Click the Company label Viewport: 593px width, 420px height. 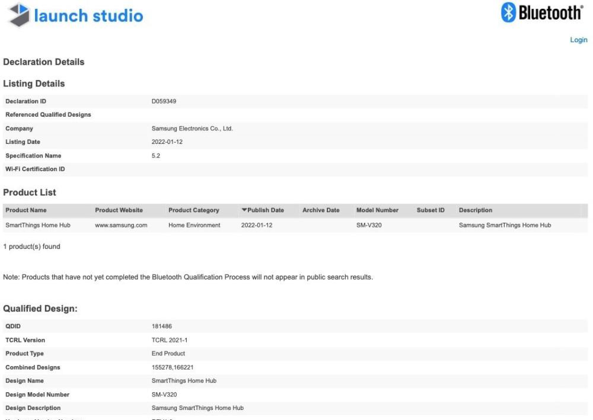pyautogui.click(x=19, y=129)
